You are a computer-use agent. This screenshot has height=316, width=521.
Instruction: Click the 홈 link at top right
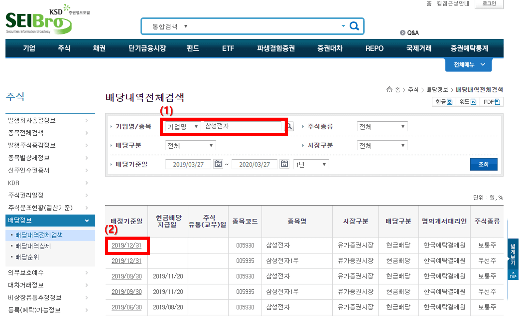pyautogui.click(x=429, y=3)
